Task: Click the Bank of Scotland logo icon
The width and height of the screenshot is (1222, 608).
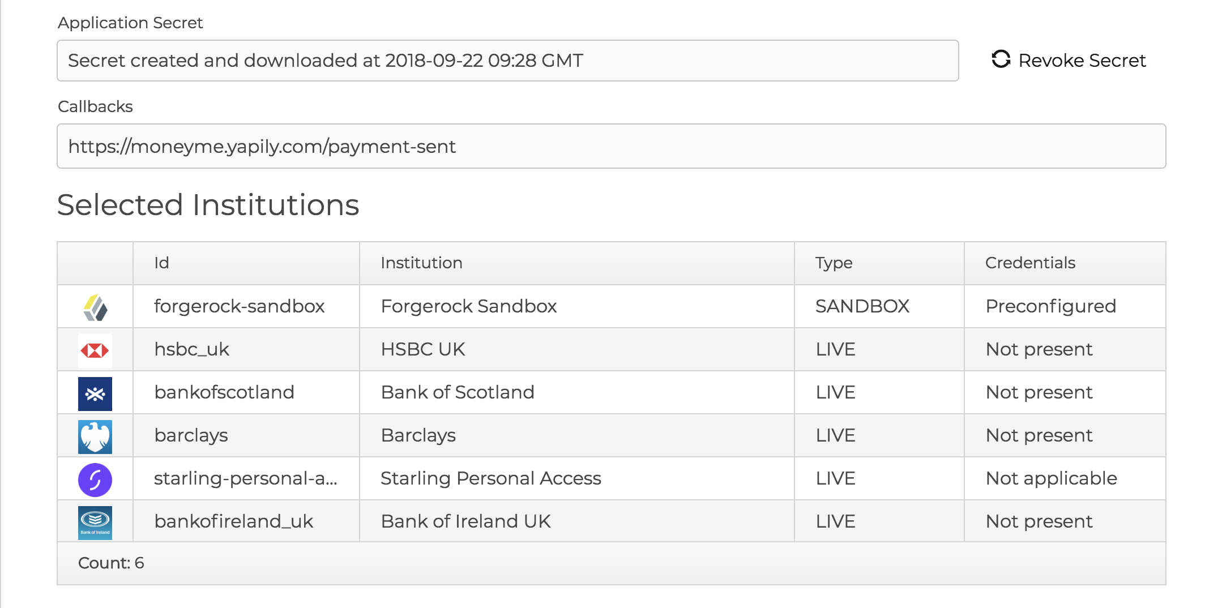Action: point(95,393)
